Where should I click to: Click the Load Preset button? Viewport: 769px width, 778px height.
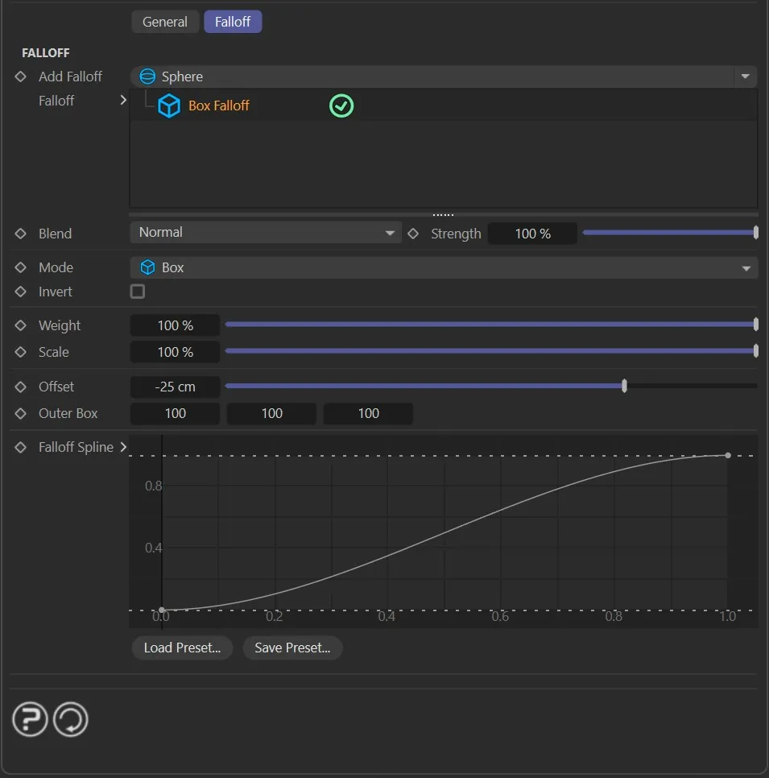[182, 648]
